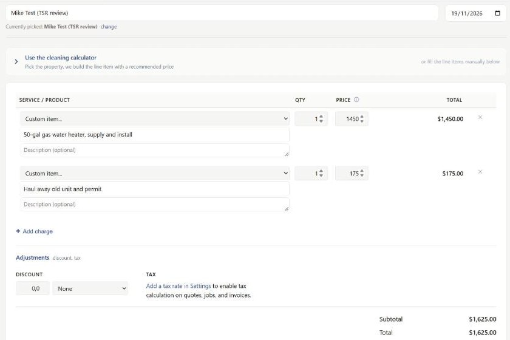This screenshot has width=510, height=340.
Task: Click the discount amount 0,0 field
Action: point(33,288)
